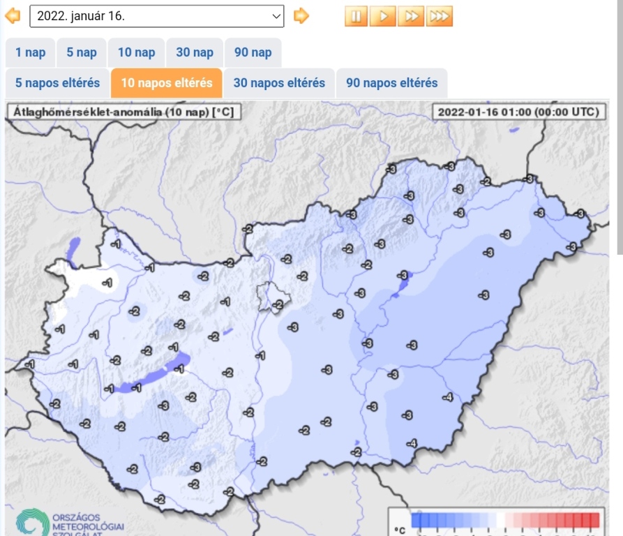Image resolution: width=623 pixels, height=536 pixels.
Task: Select the 5 nap tab
Action: [82, 53]
